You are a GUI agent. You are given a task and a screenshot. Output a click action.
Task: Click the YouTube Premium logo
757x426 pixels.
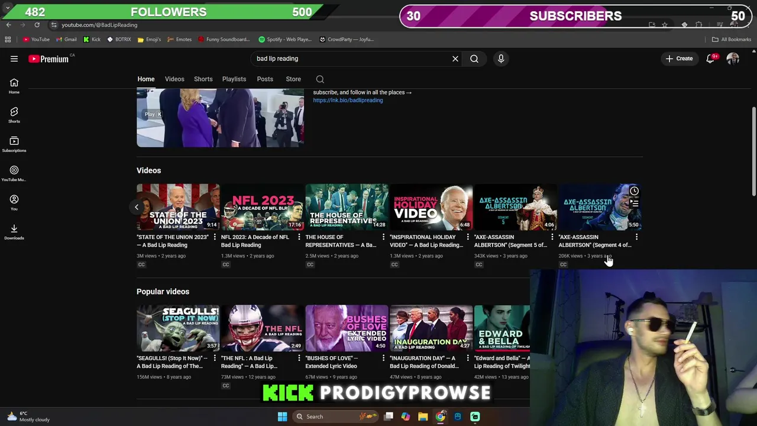48,59
